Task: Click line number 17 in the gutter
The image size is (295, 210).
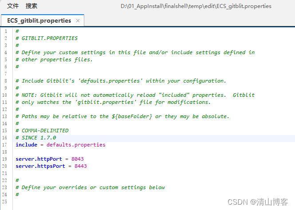Action: pyautogui.click(x=5, y=145)
